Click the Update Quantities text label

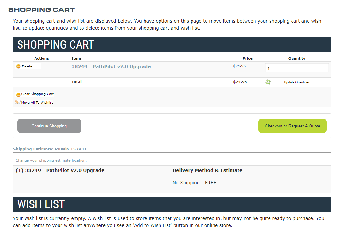(x=297, y=82)
